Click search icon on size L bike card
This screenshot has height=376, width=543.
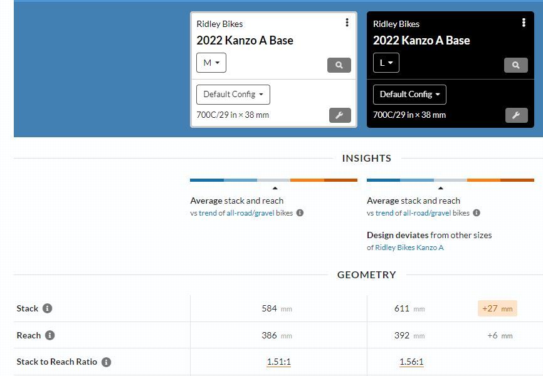click(x=515, y=65)
